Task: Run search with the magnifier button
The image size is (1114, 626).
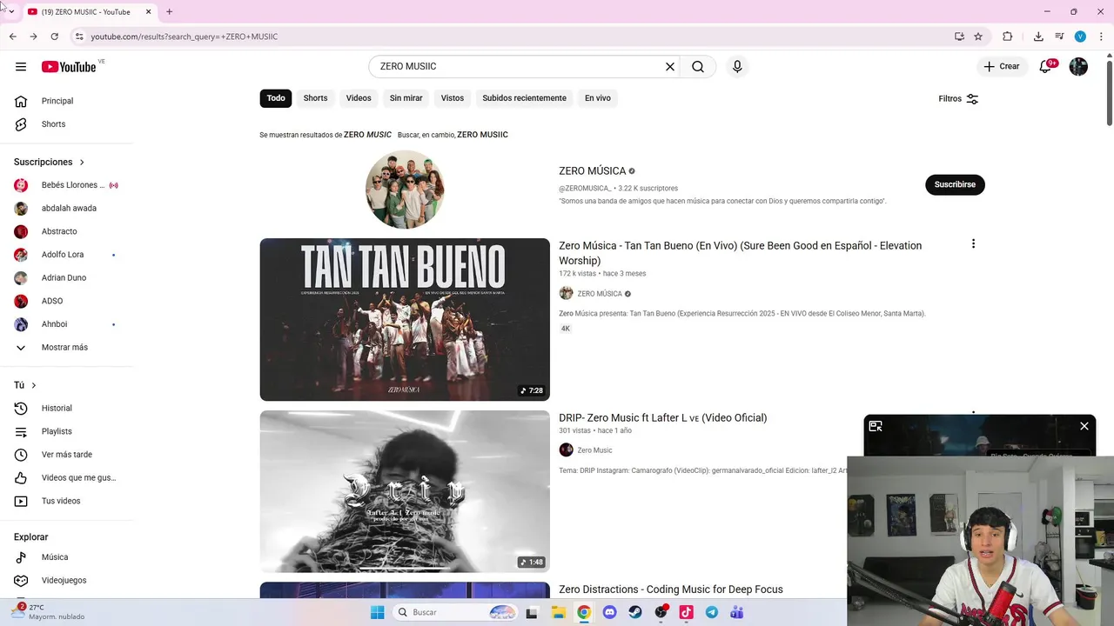Action: click(698, 67)
